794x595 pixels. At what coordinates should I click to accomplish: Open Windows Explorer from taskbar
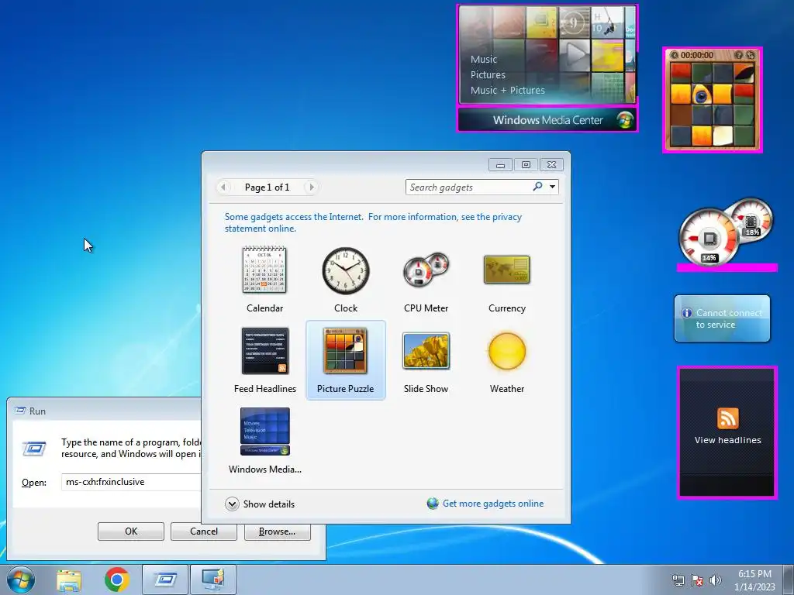69,580
